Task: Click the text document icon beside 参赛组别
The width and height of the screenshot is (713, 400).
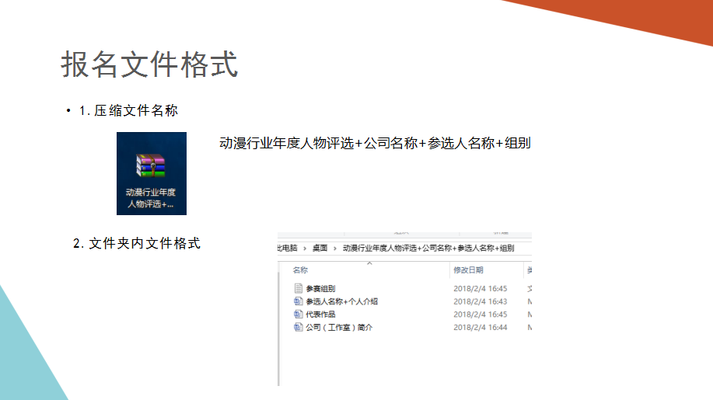Action: pyautogui.click(x=299, y=288)
